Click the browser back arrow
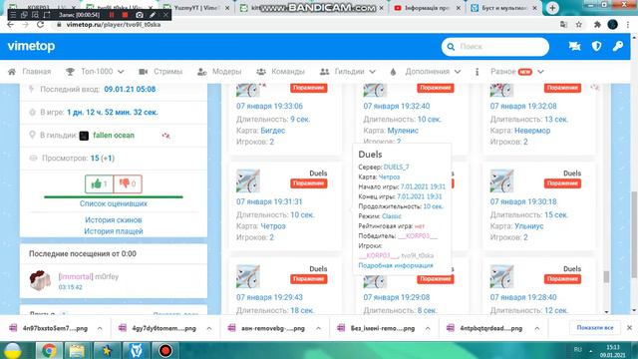The height and width of the screenshot is (359, 638). click(x=11, y=25)
